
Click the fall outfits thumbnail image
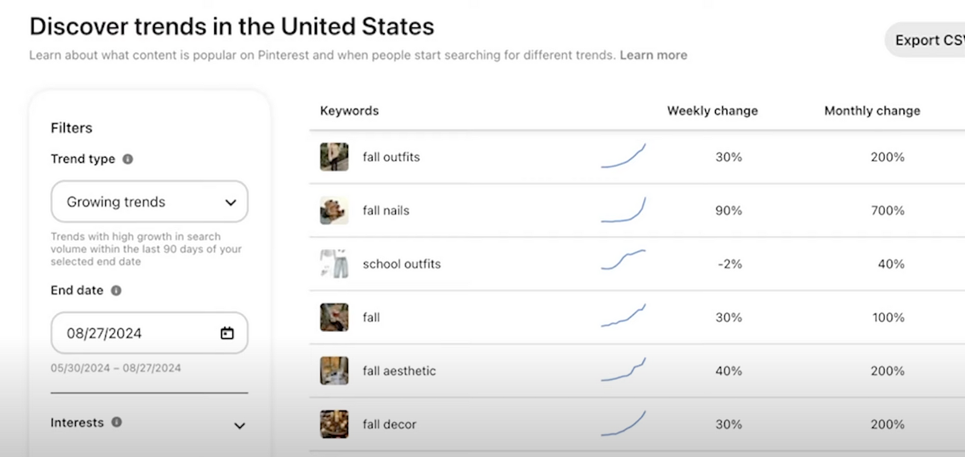click(334, 157)
